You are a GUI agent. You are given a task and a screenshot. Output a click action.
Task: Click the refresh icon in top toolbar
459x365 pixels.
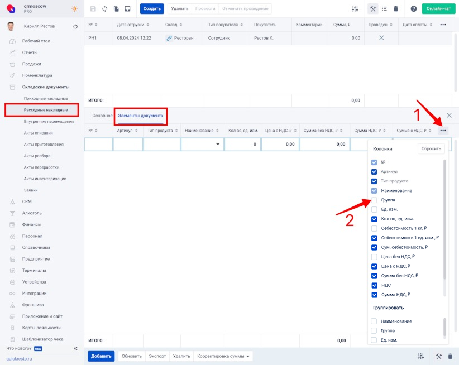[104, 9]
